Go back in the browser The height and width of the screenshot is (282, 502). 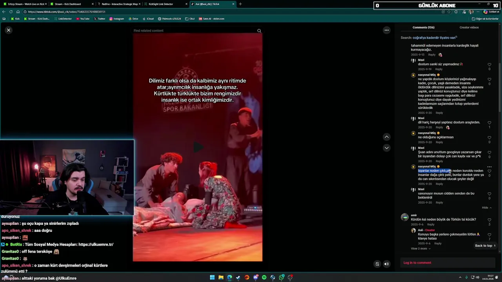(4, 12)
